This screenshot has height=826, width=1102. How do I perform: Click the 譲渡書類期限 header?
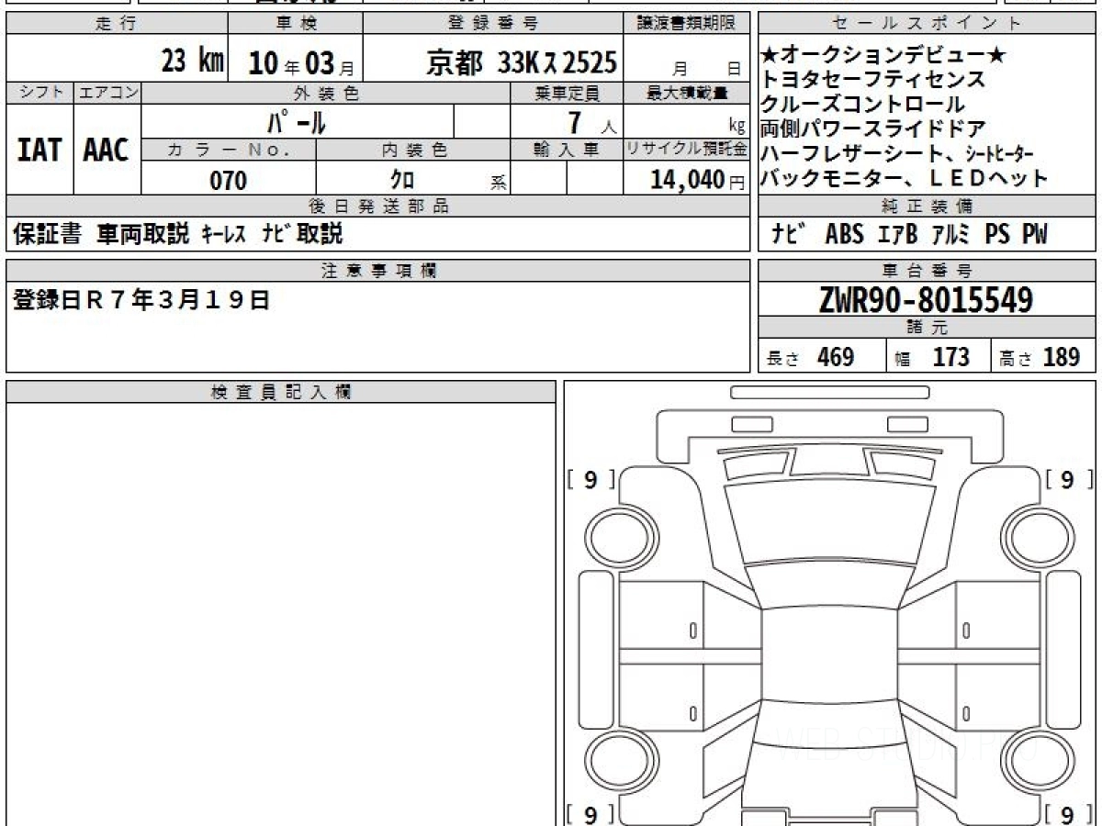click(x=687, y=24)
